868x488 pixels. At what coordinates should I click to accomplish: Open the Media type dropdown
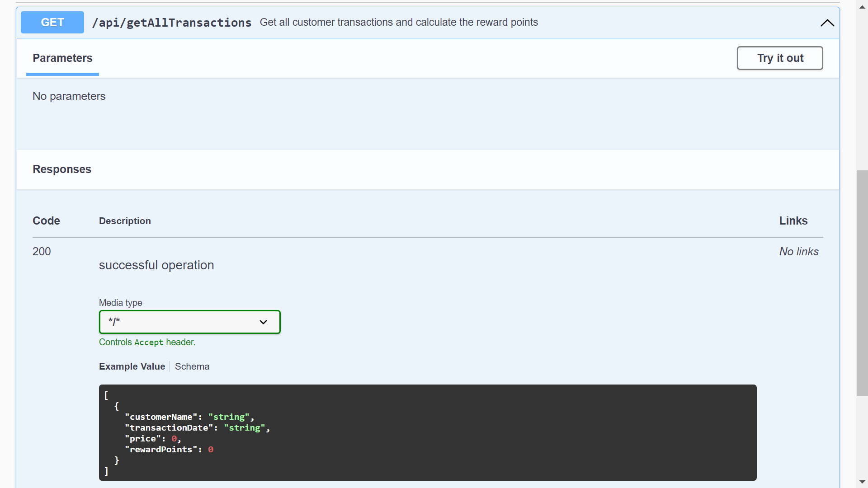[189, 322]
